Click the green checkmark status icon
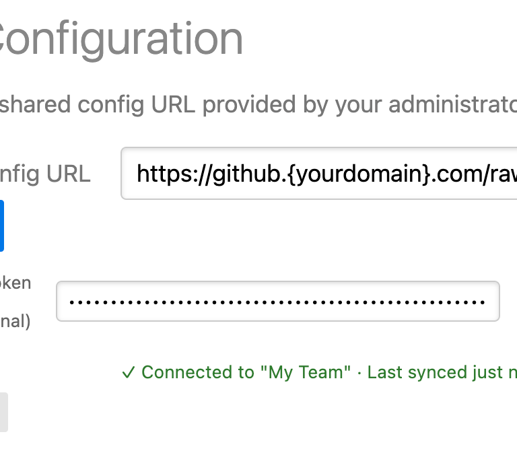517x455 pixels. tap(129, 373)
